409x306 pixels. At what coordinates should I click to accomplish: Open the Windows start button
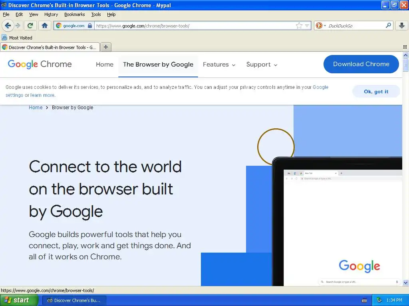pos(19,300)
